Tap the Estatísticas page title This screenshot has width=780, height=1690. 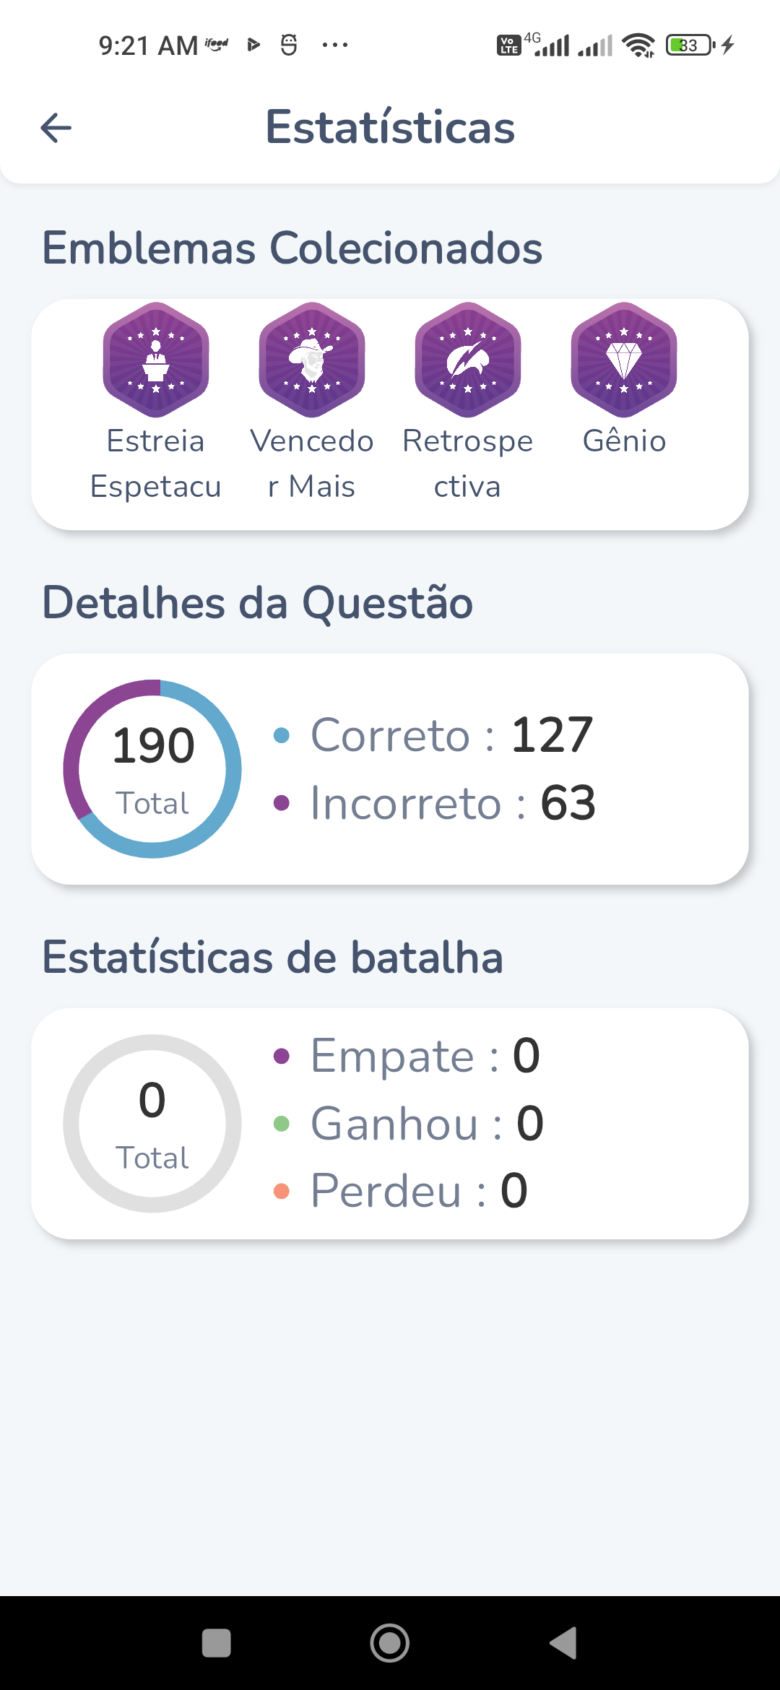point(390,127)
